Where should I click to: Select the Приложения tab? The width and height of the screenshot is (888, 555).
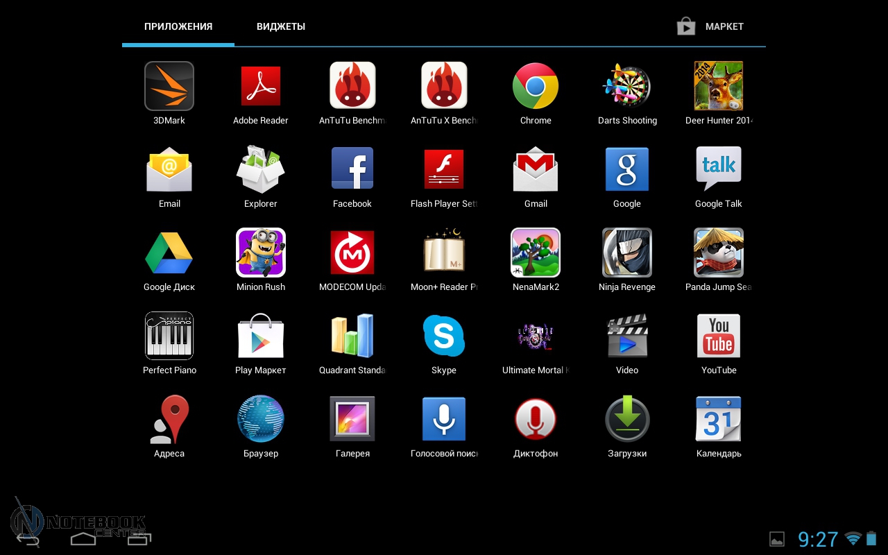178,27
